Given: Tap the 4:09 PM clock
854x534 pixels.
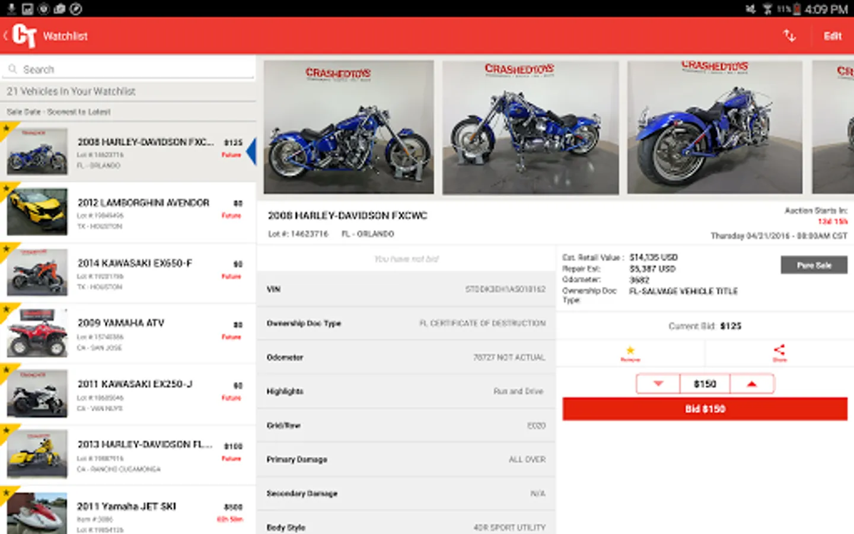Looking at the screenshot, I should point(826,9).
